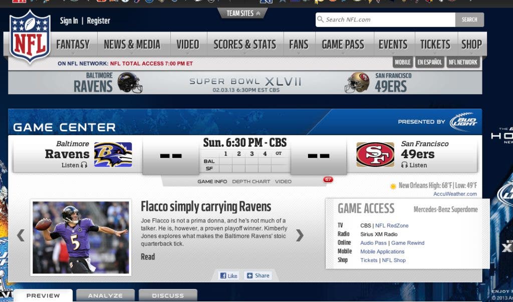Click 'New Orleans High: 68°F' weather text
This screenshot has width=513, height=302.
click(426, 185)
